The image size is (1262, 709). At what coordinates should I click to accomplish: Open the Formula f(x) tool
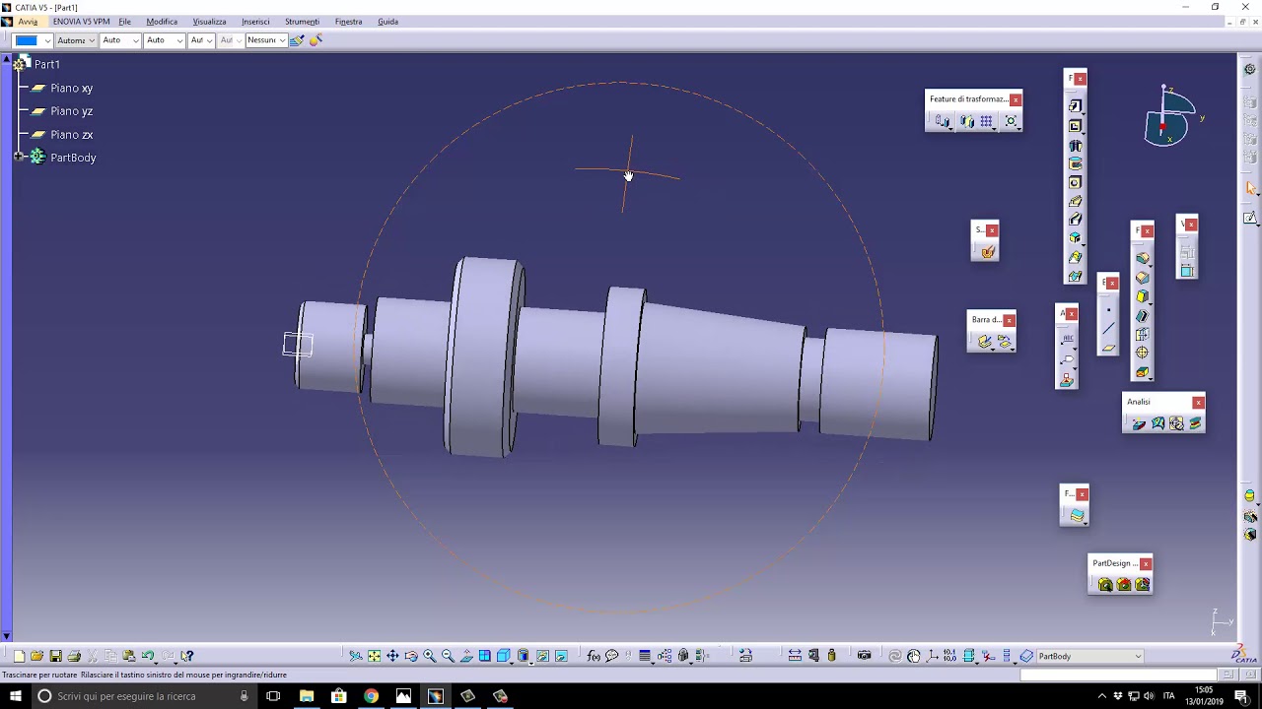point(594,656)
